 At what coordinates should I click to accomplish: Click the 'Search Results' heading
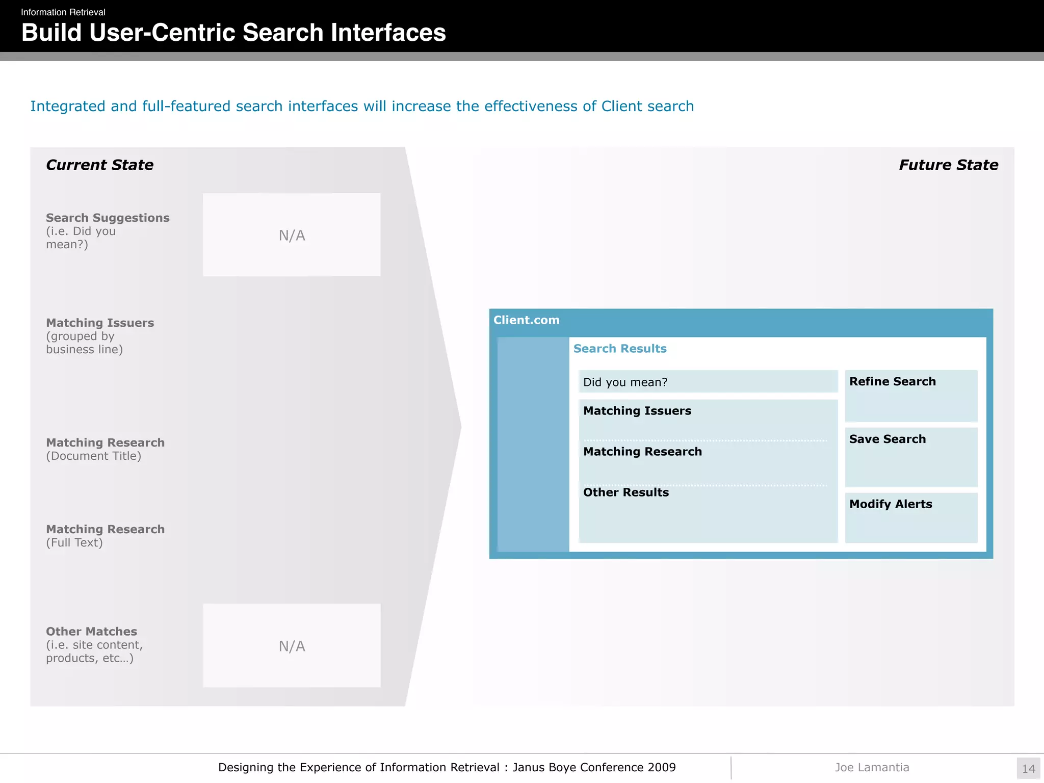click(x=620, y=349)
